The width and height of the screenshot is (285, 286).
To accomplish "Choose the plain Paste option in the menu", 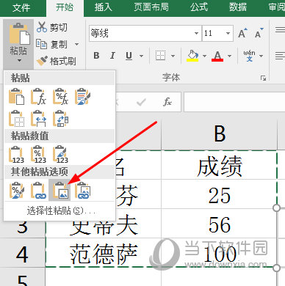I will coord(16,97).
